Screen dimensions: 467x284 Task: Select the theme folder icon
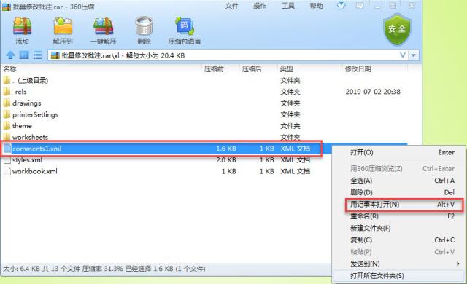click(x=7, y=126)
